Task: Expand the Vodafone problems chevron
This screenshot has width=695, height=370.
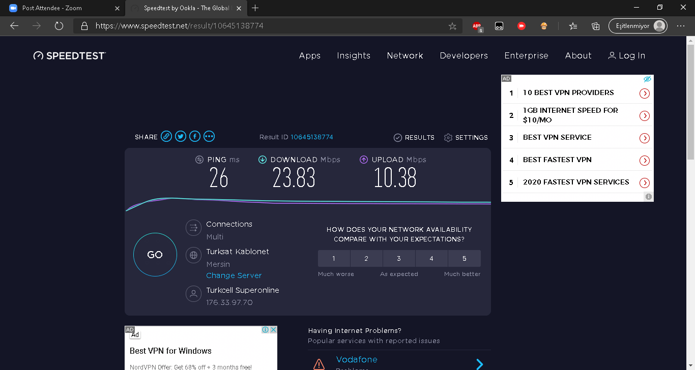Action: (480, 364)
